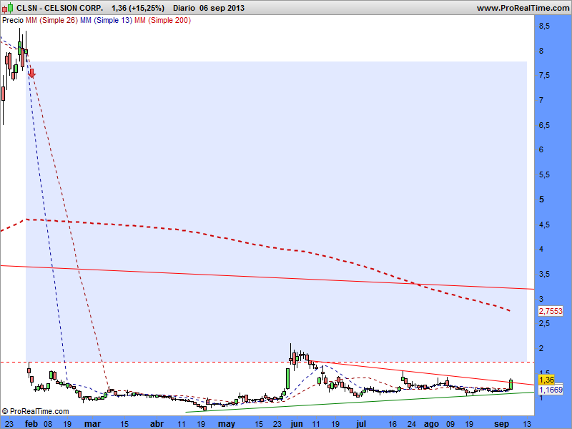Screen dimensions: 572x429
Task: Click the 'may' month label on time axis
Action: [x=227, y=424]
